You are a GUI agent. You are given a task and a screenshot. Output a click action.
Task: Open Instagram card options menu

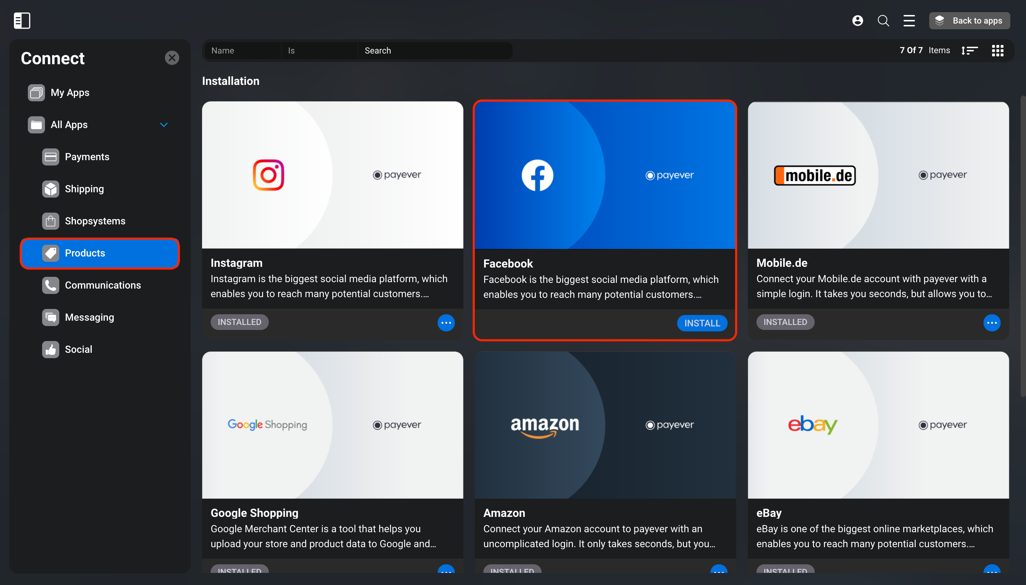[x=446, y=322]
